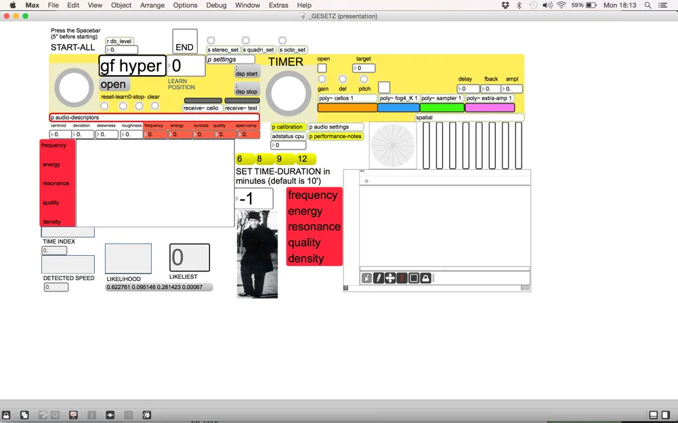Image resolution: width=678 pixels, height=423 pixels.
Task: Click the lock patcher icon in bottom toolbar
Action: (x=6, y=415)
